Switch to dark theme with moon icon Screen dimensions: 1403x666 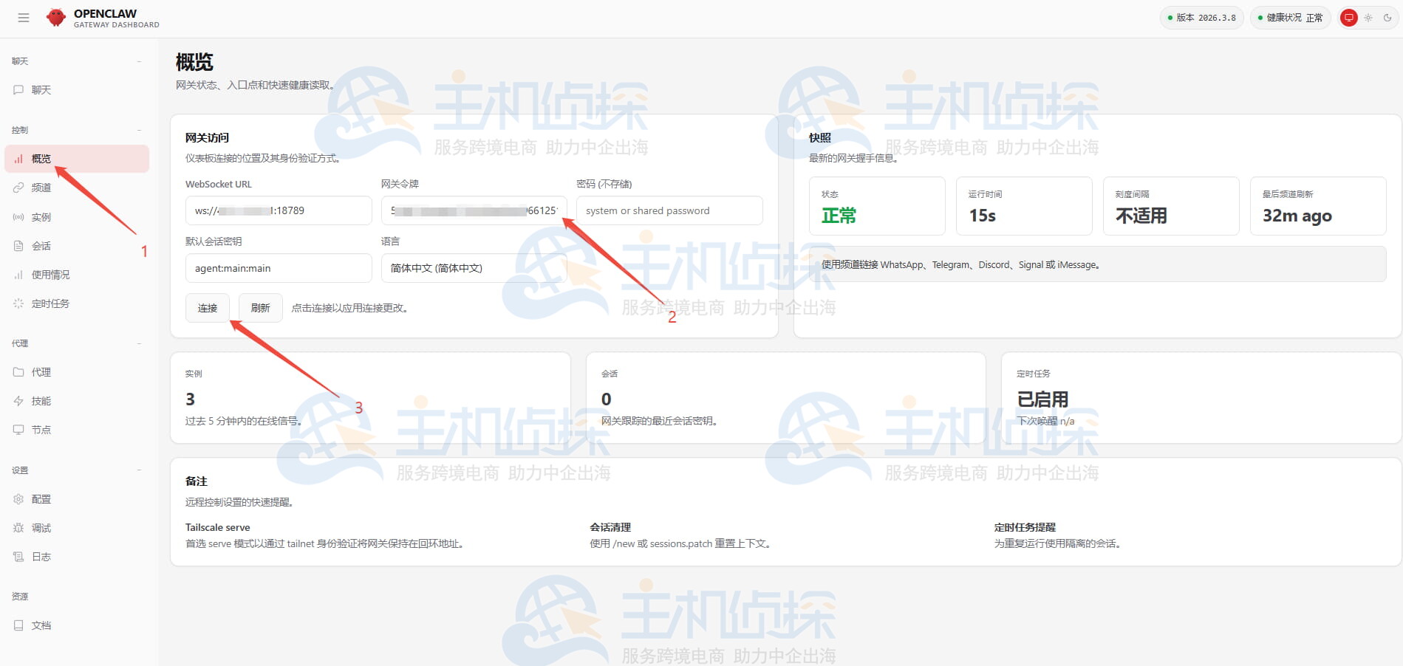[x=1387, y=17]
